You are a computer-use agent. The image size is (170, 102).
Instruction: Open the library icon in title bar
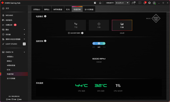point(95,3)
